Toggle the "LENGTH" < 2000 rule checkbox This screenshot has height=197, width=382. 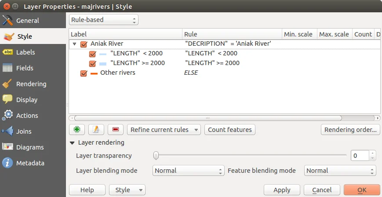(x=93, y=54)
